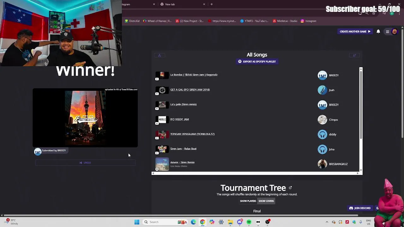
Task: Open Windows Start menu
Action: [137, 222]
